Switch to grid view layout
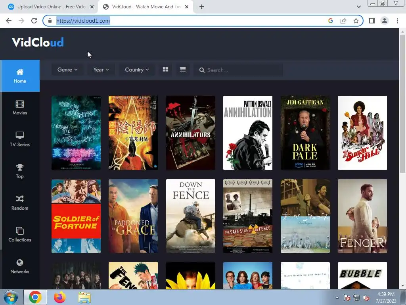 pos(165,69)
